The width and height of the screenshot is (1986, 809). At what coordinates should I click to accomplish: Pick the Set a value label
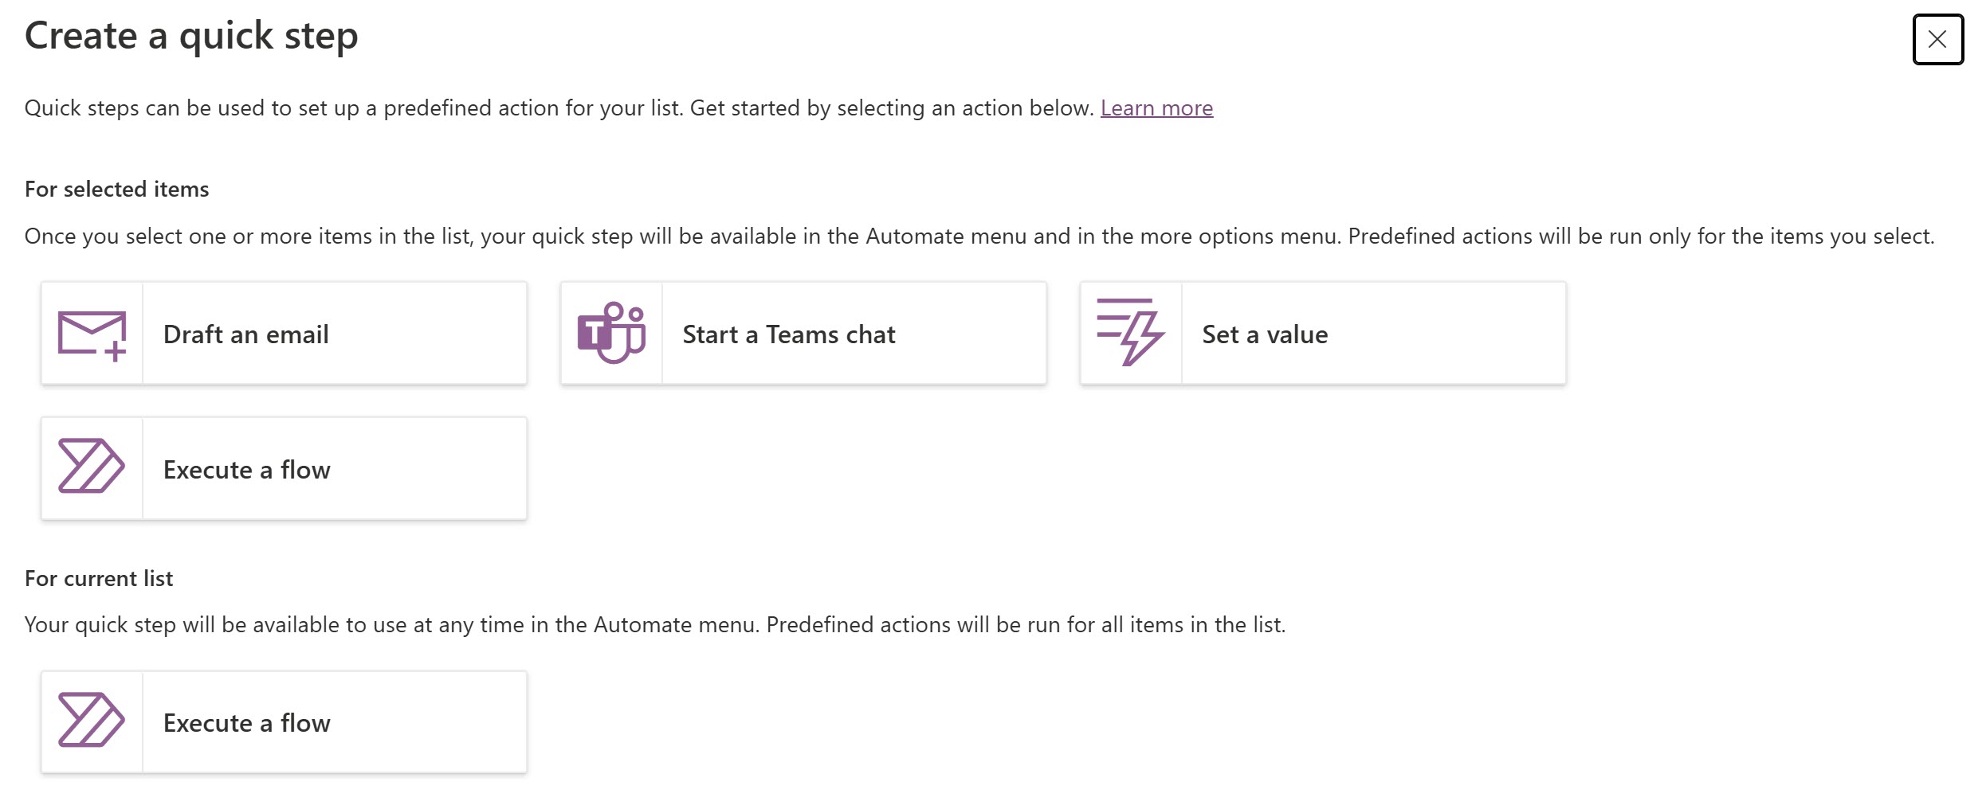tap(1265, 334)
